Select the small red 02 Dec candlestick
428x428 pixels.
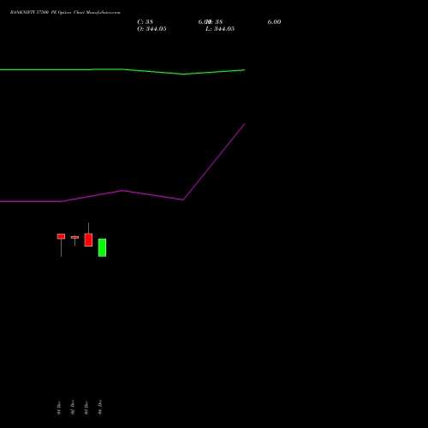pyautogui.click(x=74, y=237)
